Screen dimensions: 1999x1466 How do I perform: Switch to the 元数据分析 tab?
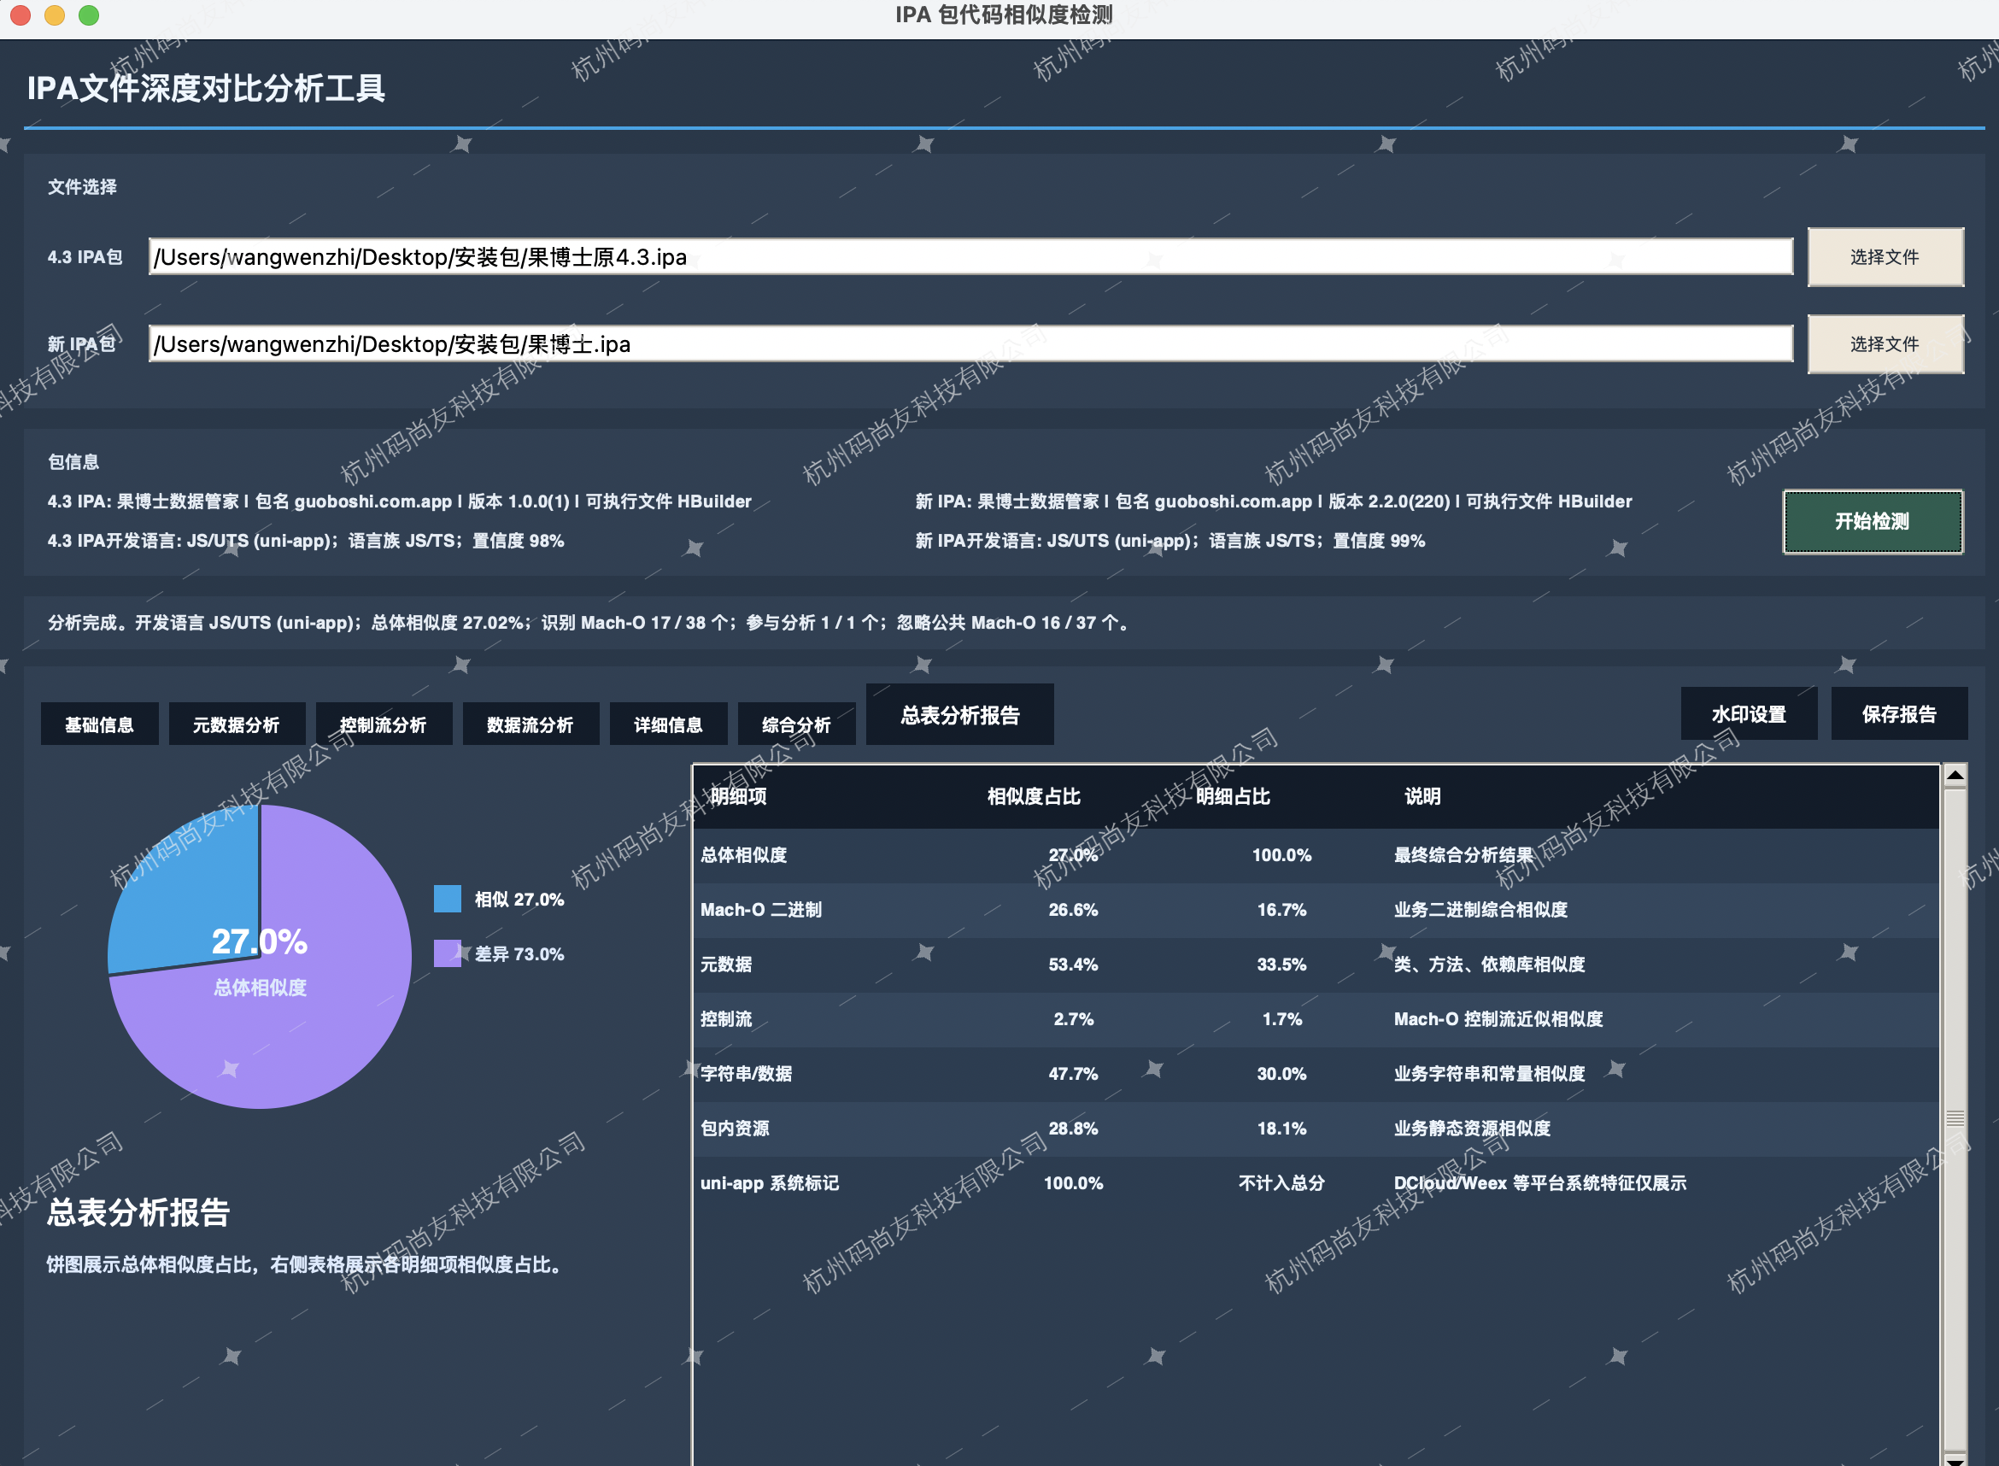point(237,724)
